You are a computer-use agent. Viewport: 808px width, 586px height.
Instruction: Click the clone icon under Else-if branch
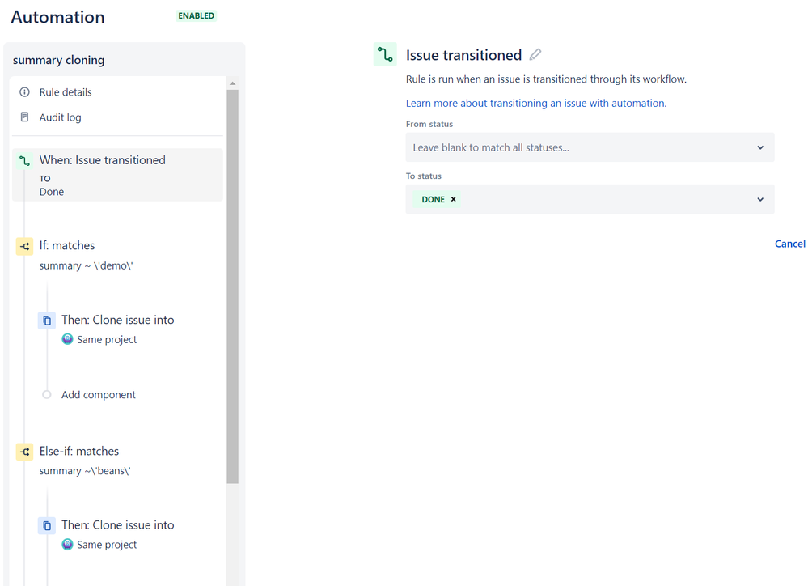coord(46,525)
